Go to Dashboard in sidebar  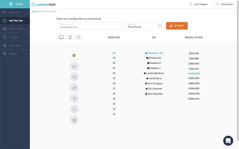pos(15,12)
